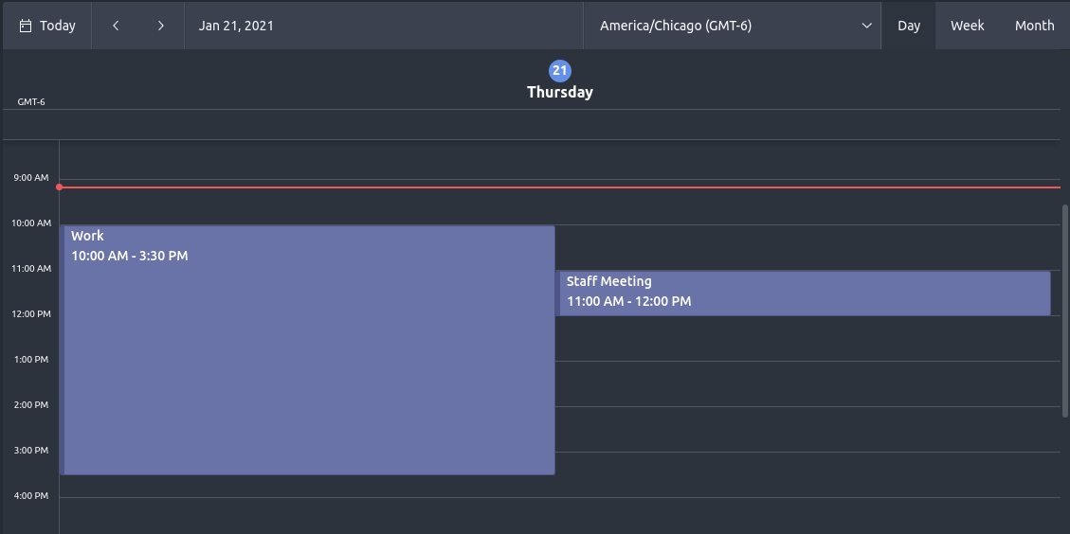Click the timezone dropdown chevron arrow
The width and height of the screenshot is (1070, 534).
click(x=866, y=26)
